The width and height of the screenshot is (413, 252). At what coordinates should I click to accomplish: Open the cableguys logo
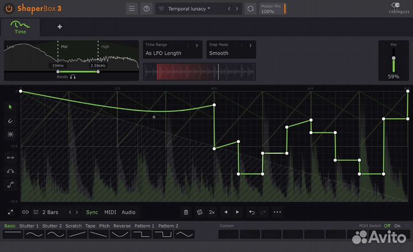(x=399, y=8)
